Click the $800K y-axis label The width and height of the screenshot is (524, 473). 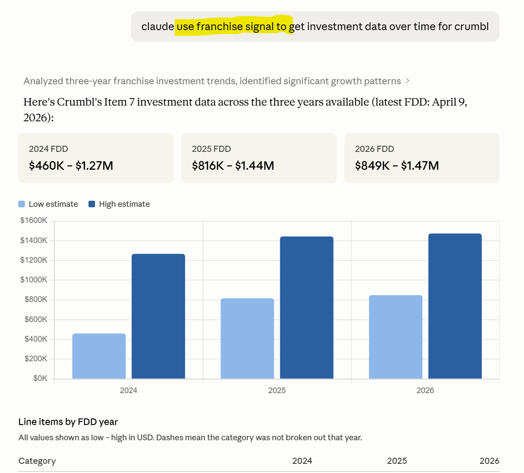[36, 299]
